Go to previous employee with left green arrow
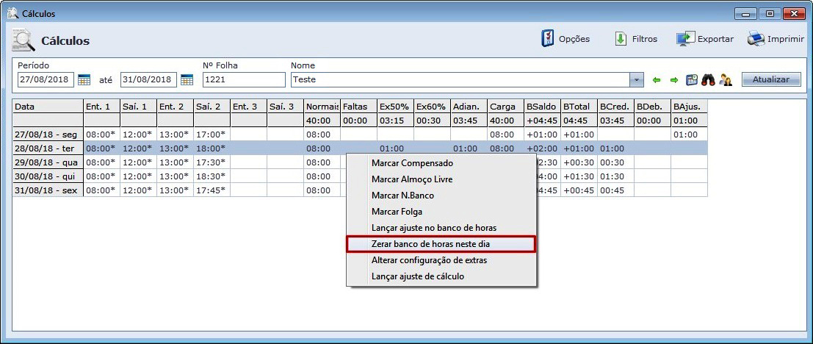Viewport: 813px width, 344px height. click(x=657, y=79)
